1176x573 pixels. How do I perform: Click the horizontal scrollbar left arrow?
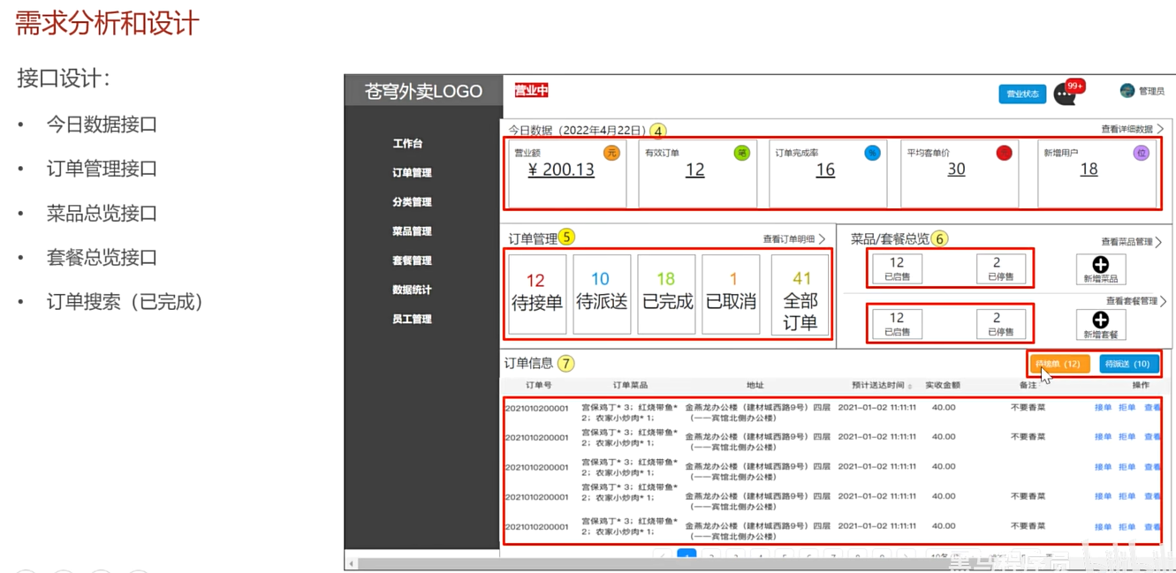[352, 563]
